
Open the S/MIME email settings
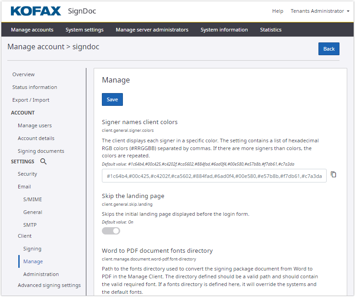pyautogui.click(x=32, y=199)
